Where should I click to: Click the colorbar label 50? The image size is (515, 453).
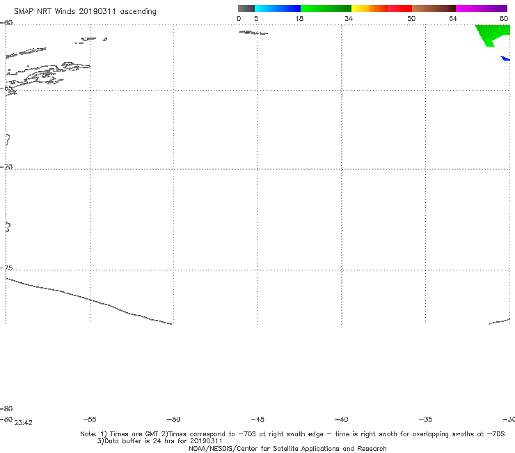(x=411, y=18)
